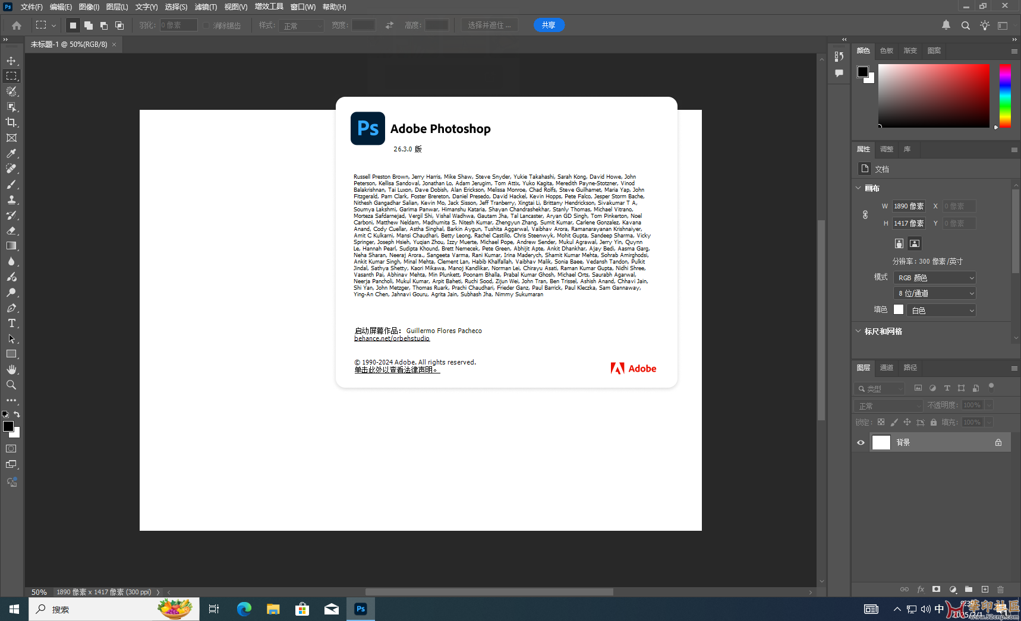
Task: Open the marquee tool preset dropdown arrow
Action: (53, 26)
